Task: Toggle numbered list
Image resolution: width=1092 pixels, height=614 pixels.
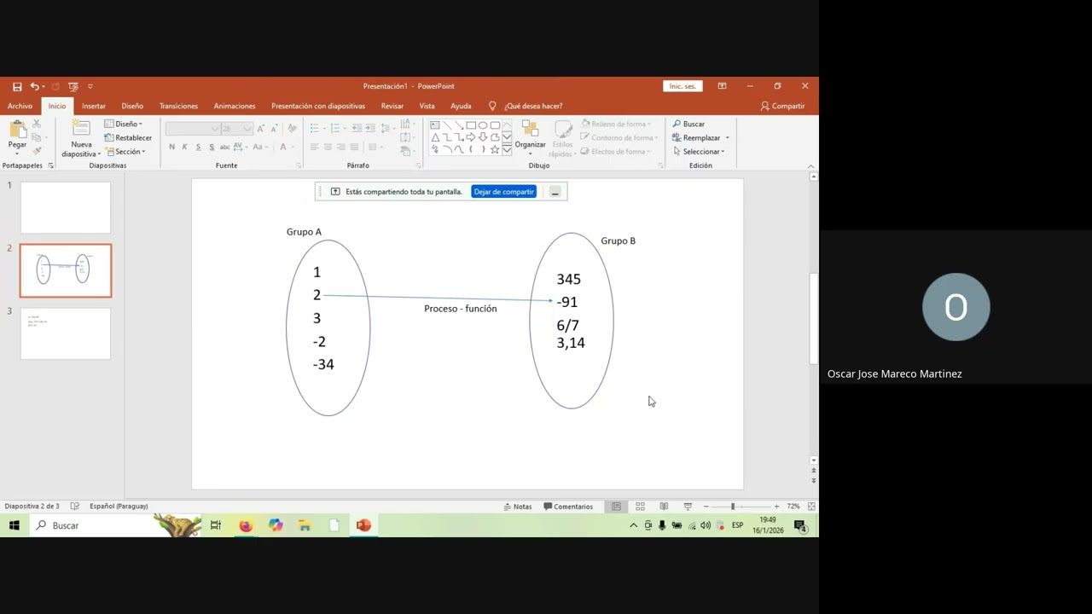Action: click(336, 128)
